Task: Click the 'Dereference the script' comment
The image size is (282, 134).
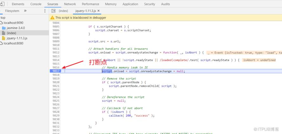Action: click(123, 97)
